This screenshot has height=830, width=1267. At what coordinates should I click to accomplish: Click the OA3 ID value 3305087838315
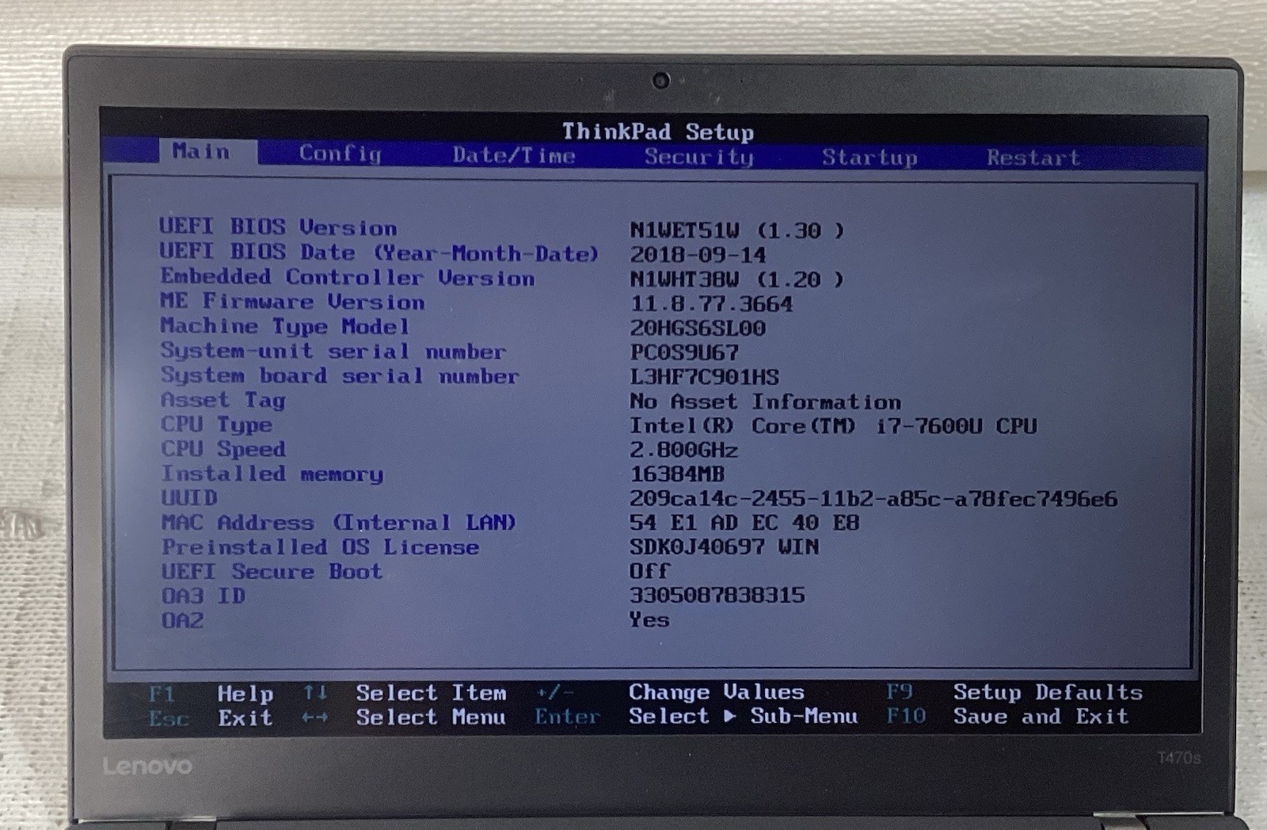[717, 596]
